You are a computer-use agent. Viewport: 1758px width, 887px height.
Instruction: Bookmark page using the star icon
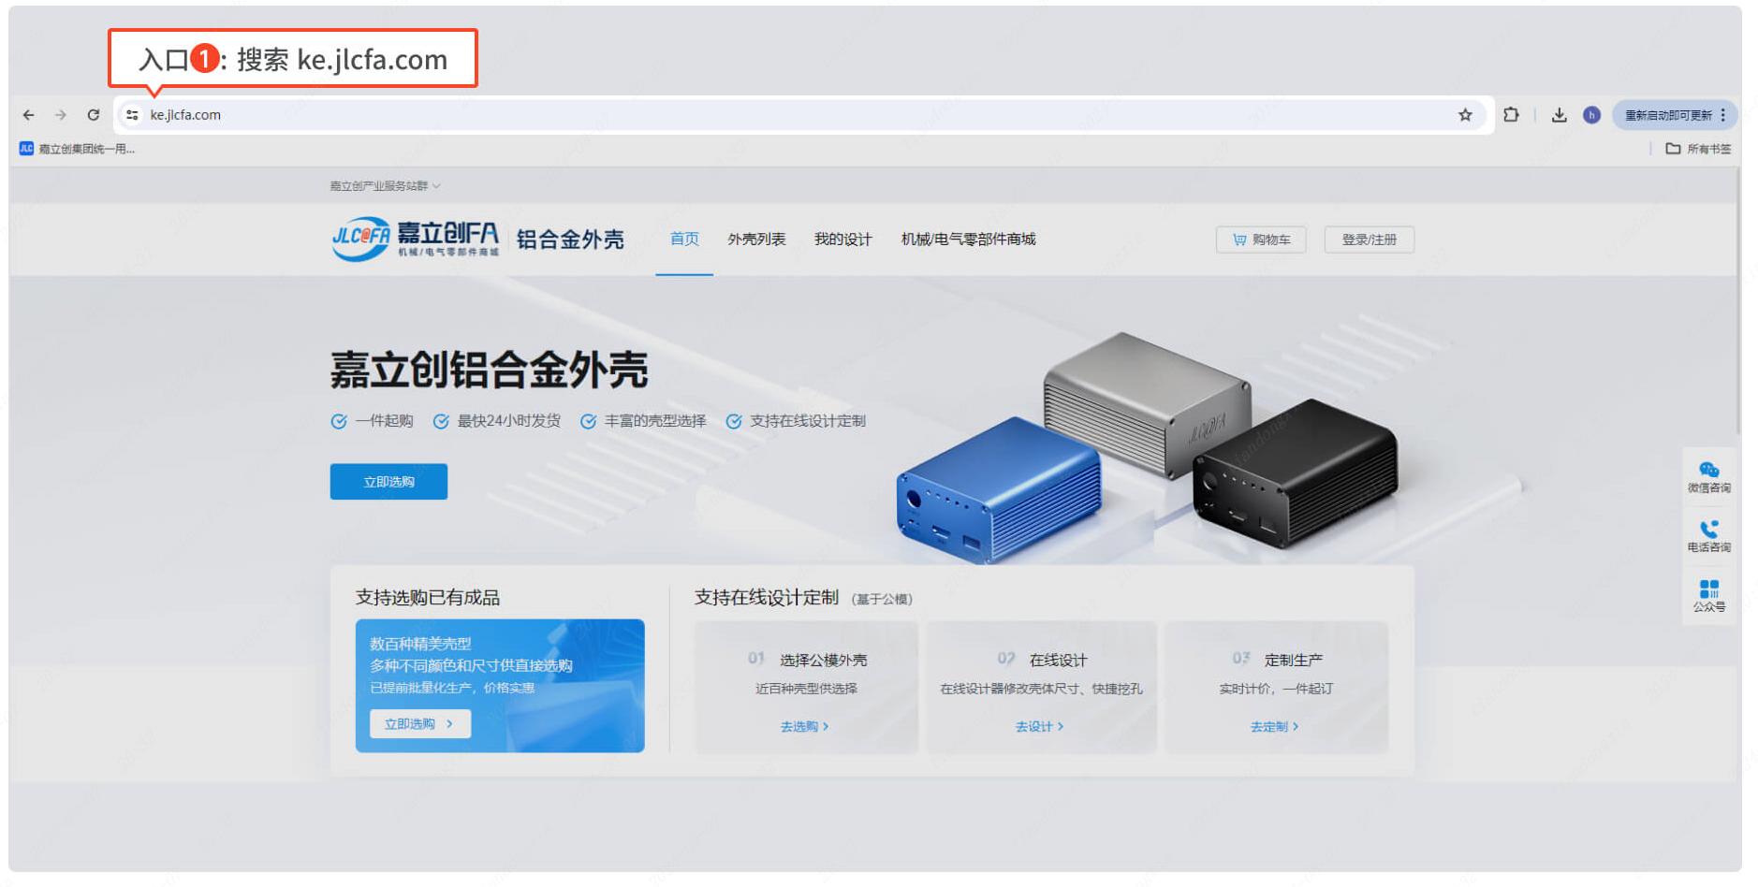coord(1465,115)
